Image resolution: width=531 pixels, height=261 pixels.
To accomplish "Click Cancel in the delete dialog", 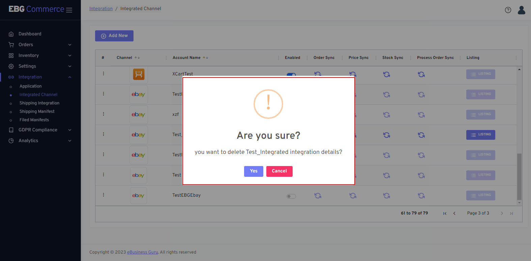I will click(x=279, y=171).
